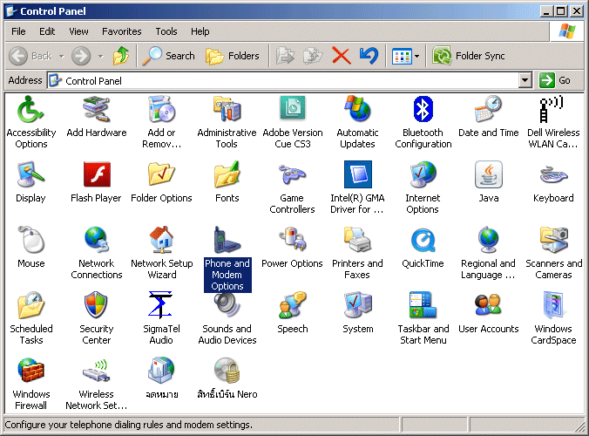Open Accessibility Options applet
Viewport: 589px width, 436px height.
pyautogui.click(x=30, y=109)
